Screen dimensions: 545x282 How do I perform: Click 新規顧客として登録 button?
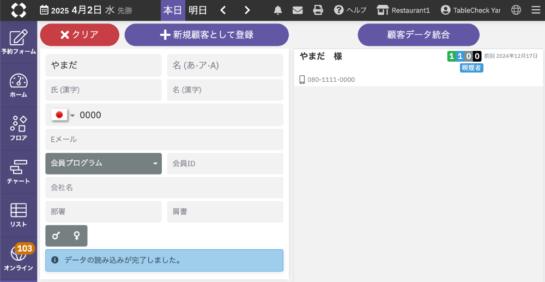207,35
